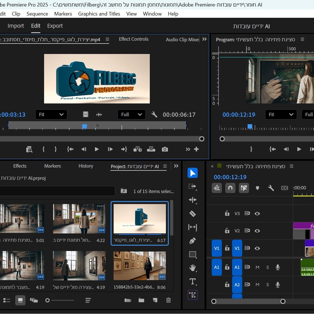Viewport: 314px width, 314px height.
Task: Click the bin search filter icon in Project panel
Action: (124, 191)
